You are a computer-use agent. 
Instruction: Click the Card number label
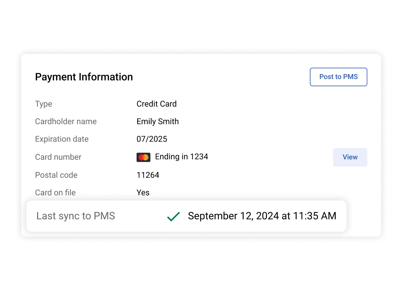[x=58, y=157]
